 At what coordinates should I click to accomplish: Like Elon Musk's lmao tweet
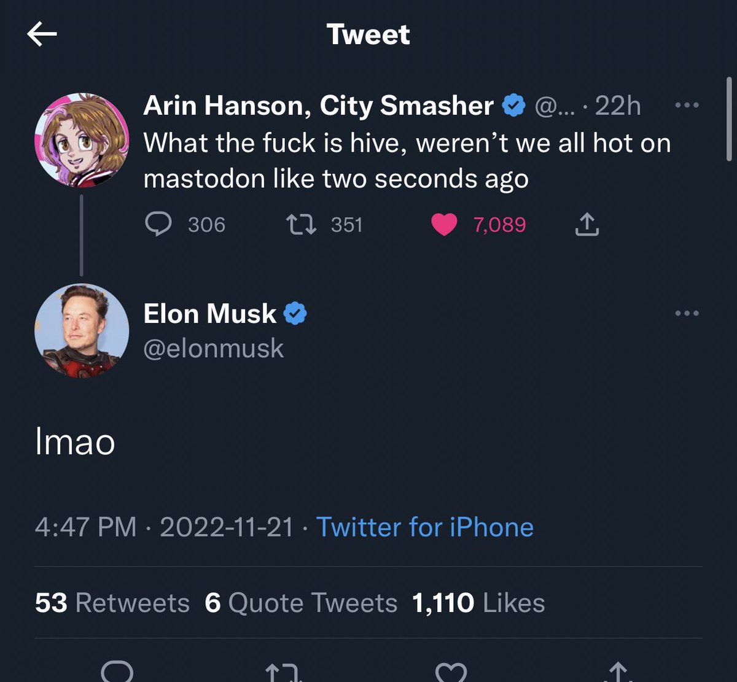tap(450, 672)
